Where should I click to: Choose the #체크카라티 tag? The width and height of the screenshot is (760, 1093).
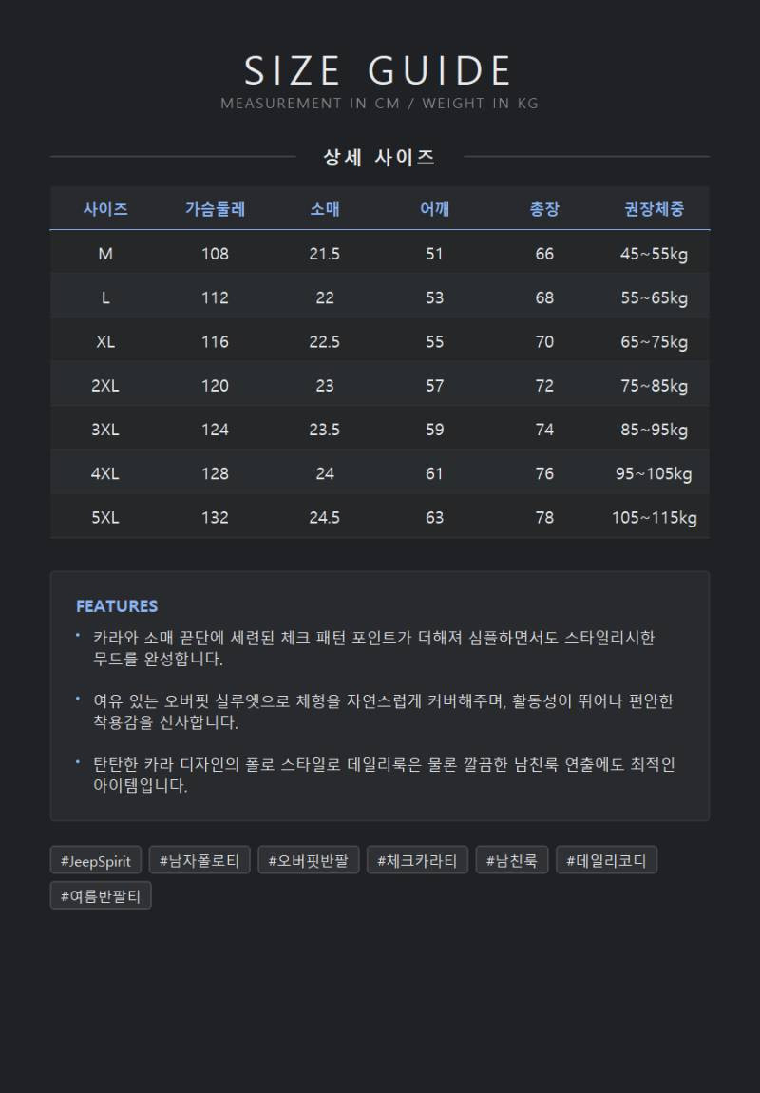click(x=417, y=860)
